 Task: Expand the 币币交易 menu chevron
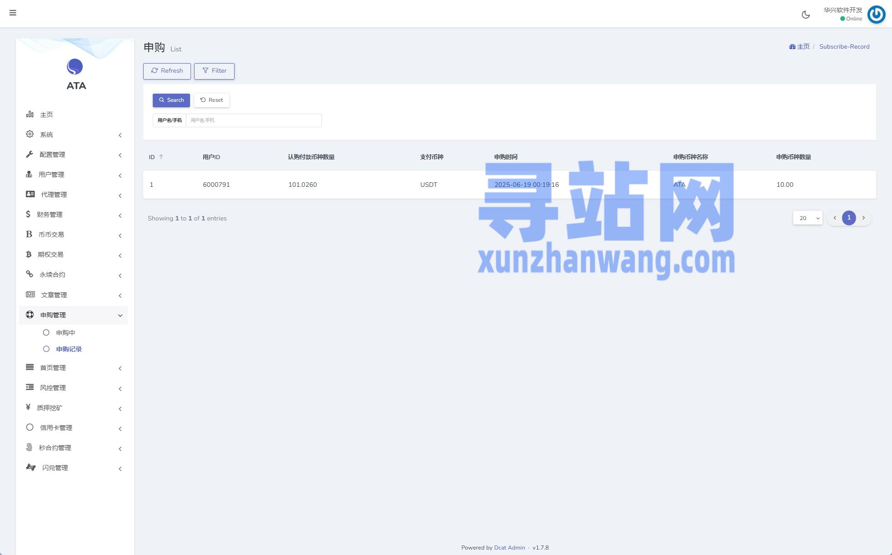[120, 235]
